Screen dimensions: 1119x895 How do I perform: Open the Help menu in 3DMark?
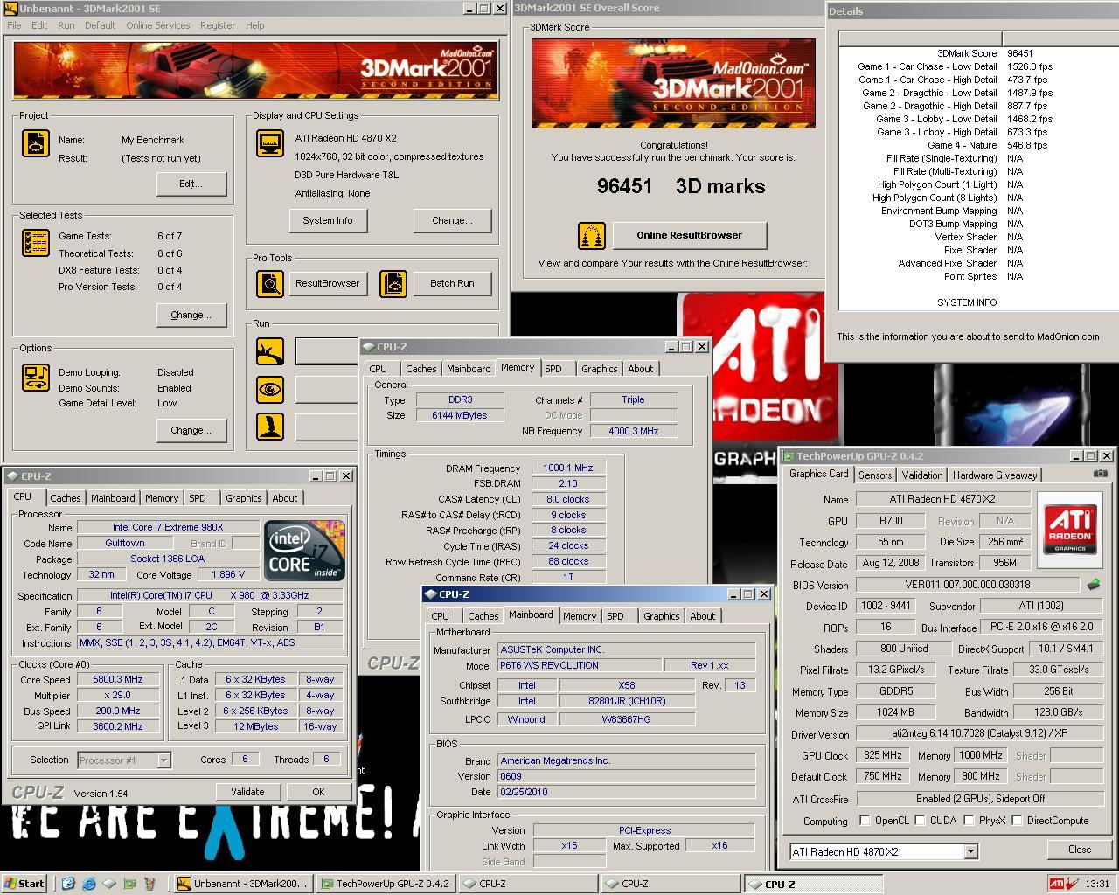tap(254, 25)
